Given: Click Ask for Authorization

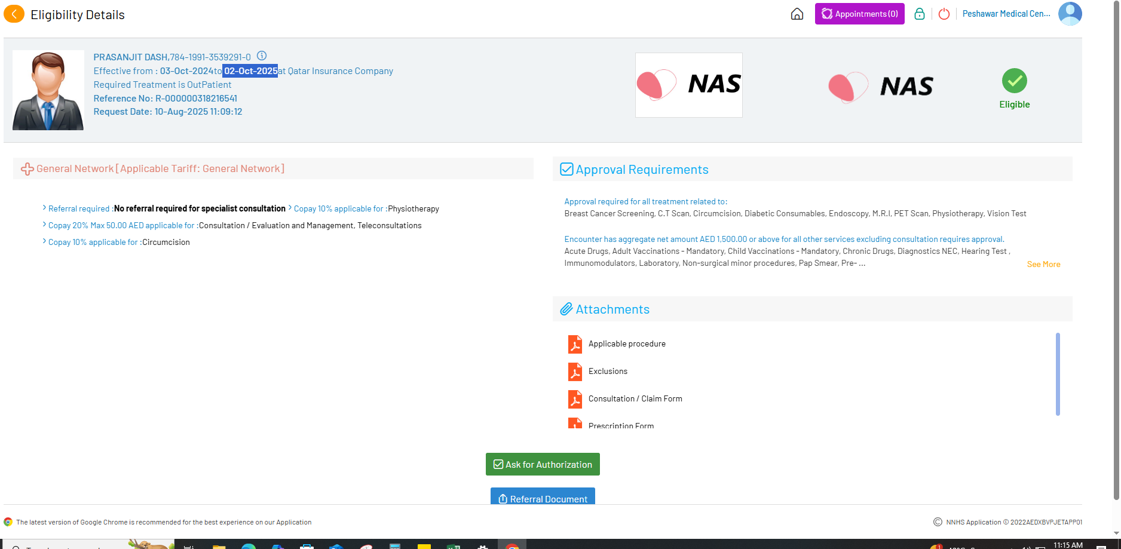Looking at the screenshot, I should [543, 464].
